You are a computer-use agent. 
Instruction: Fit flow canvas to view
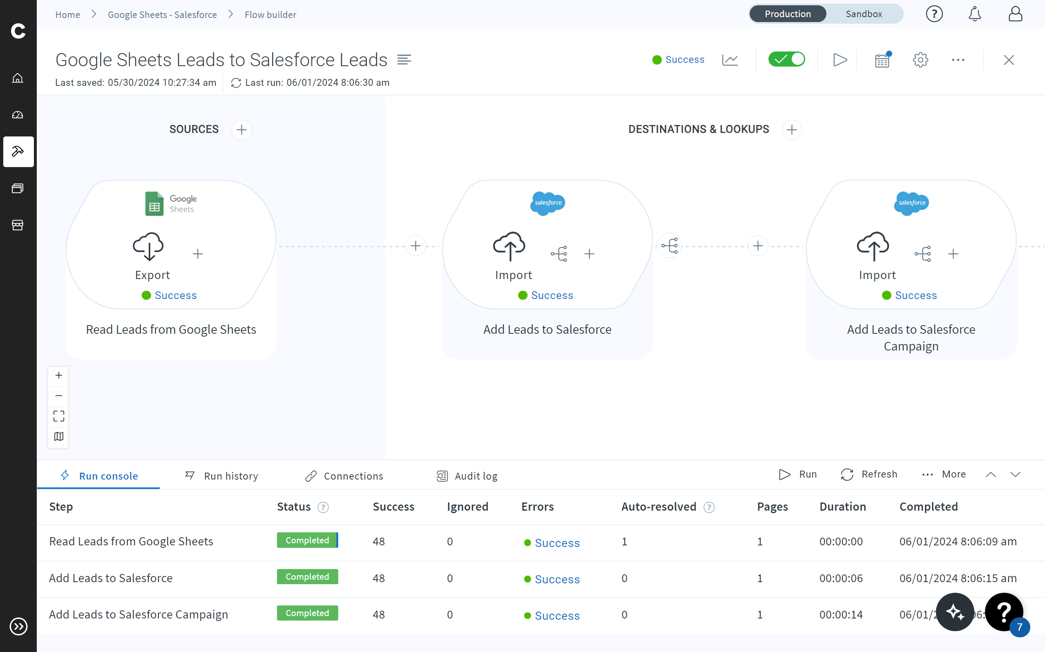pos(59,416)
